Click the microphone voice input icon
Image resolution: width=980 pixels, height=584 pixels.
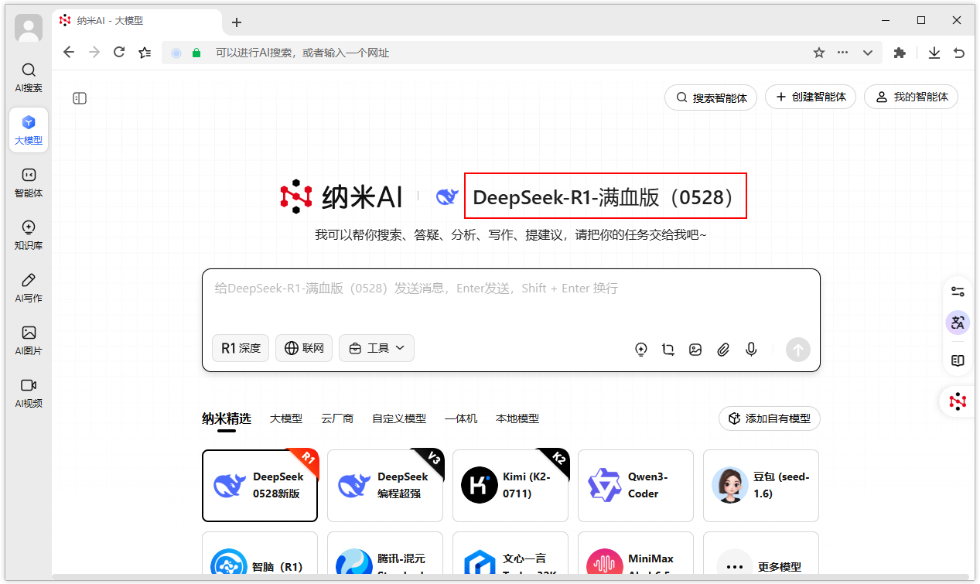[750, 350]
